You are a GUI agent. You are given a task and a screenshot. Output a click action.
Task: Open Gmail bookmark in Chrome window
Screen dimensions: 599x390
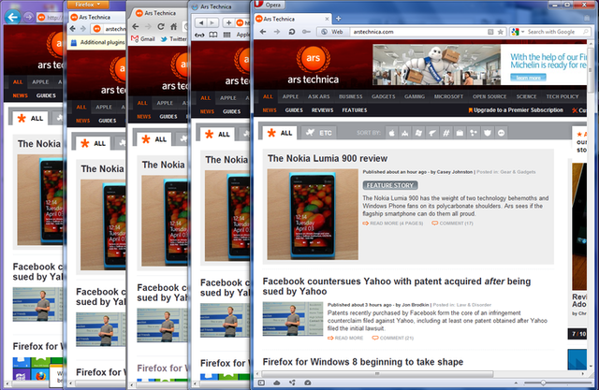(x=143, y=39)
